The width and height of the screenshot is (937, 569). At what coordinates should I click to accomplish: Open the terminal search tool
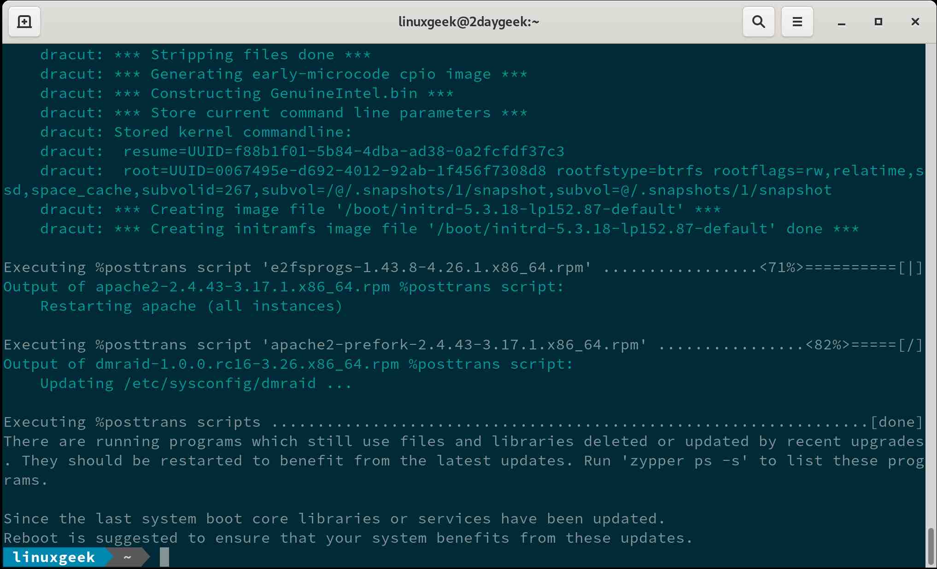(x=758, y=21)
